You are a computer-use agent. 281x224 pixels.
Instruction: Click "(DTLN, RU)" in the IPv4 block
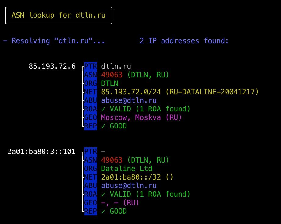148,75
